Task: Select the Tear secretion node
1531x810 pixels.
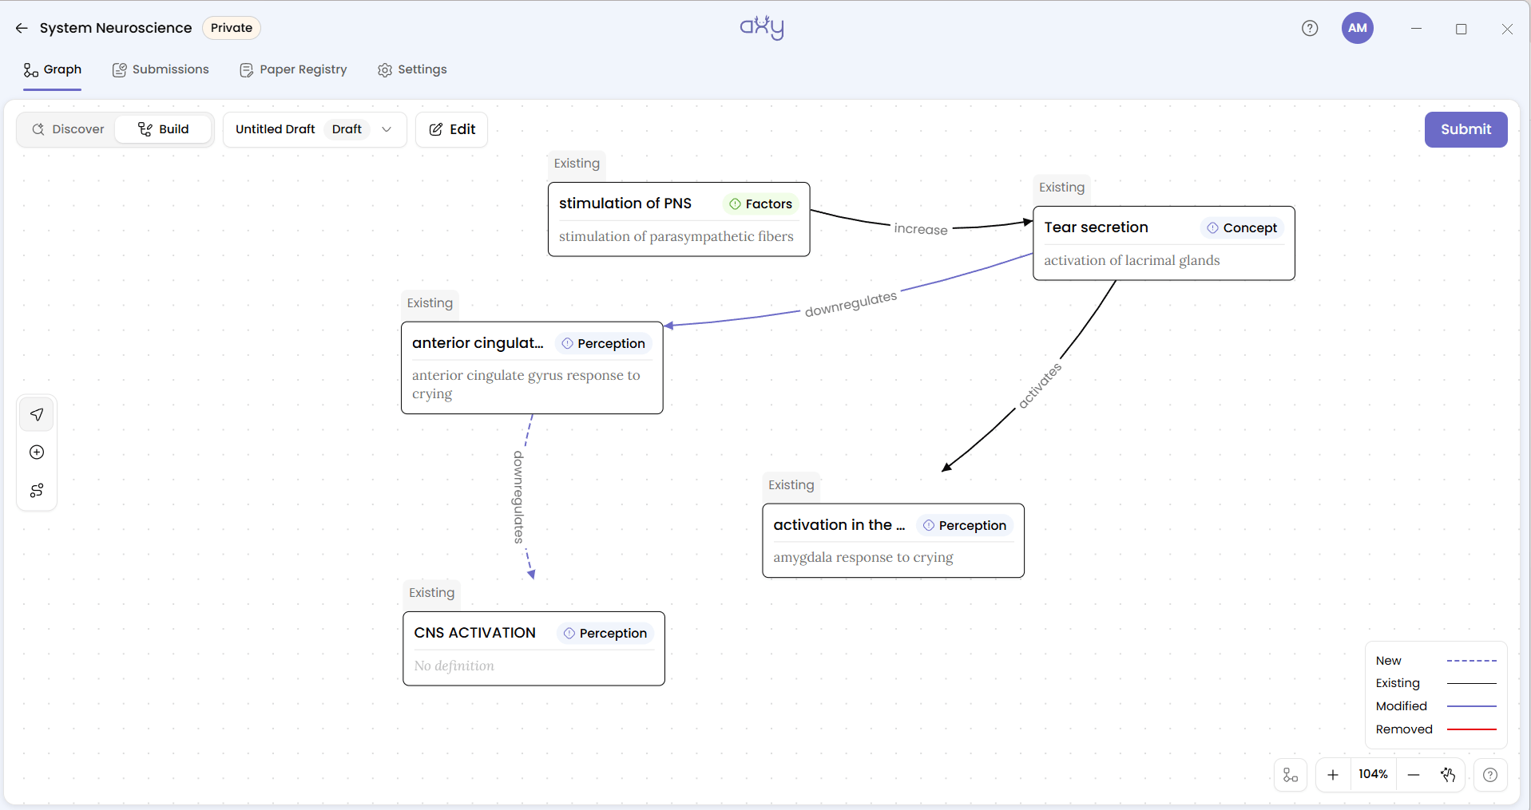Action: pyautogui.click(x=1164, y=243)
